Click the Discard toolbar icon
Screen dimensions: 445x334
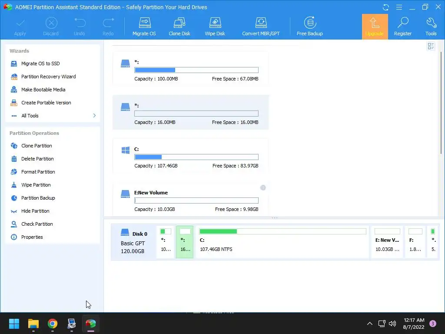51,27
